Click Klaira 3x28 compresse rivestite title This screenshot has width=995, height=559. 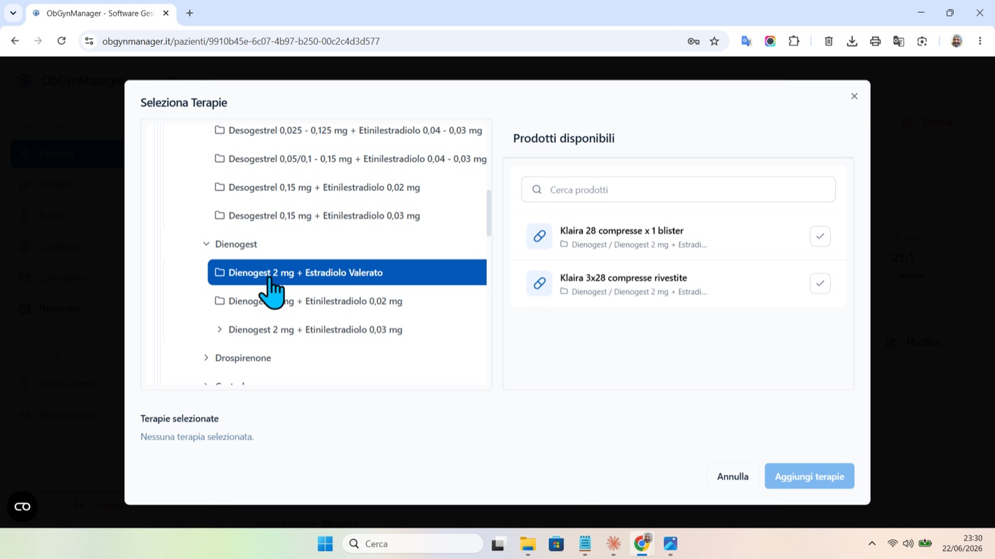(623, 278)
